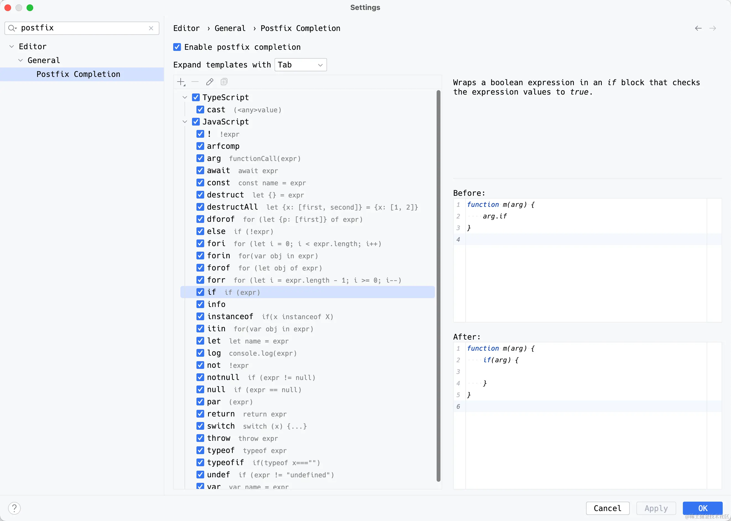Open search options magnifier icon
This screenshot has width=731, height=521.
click(12, 28)
